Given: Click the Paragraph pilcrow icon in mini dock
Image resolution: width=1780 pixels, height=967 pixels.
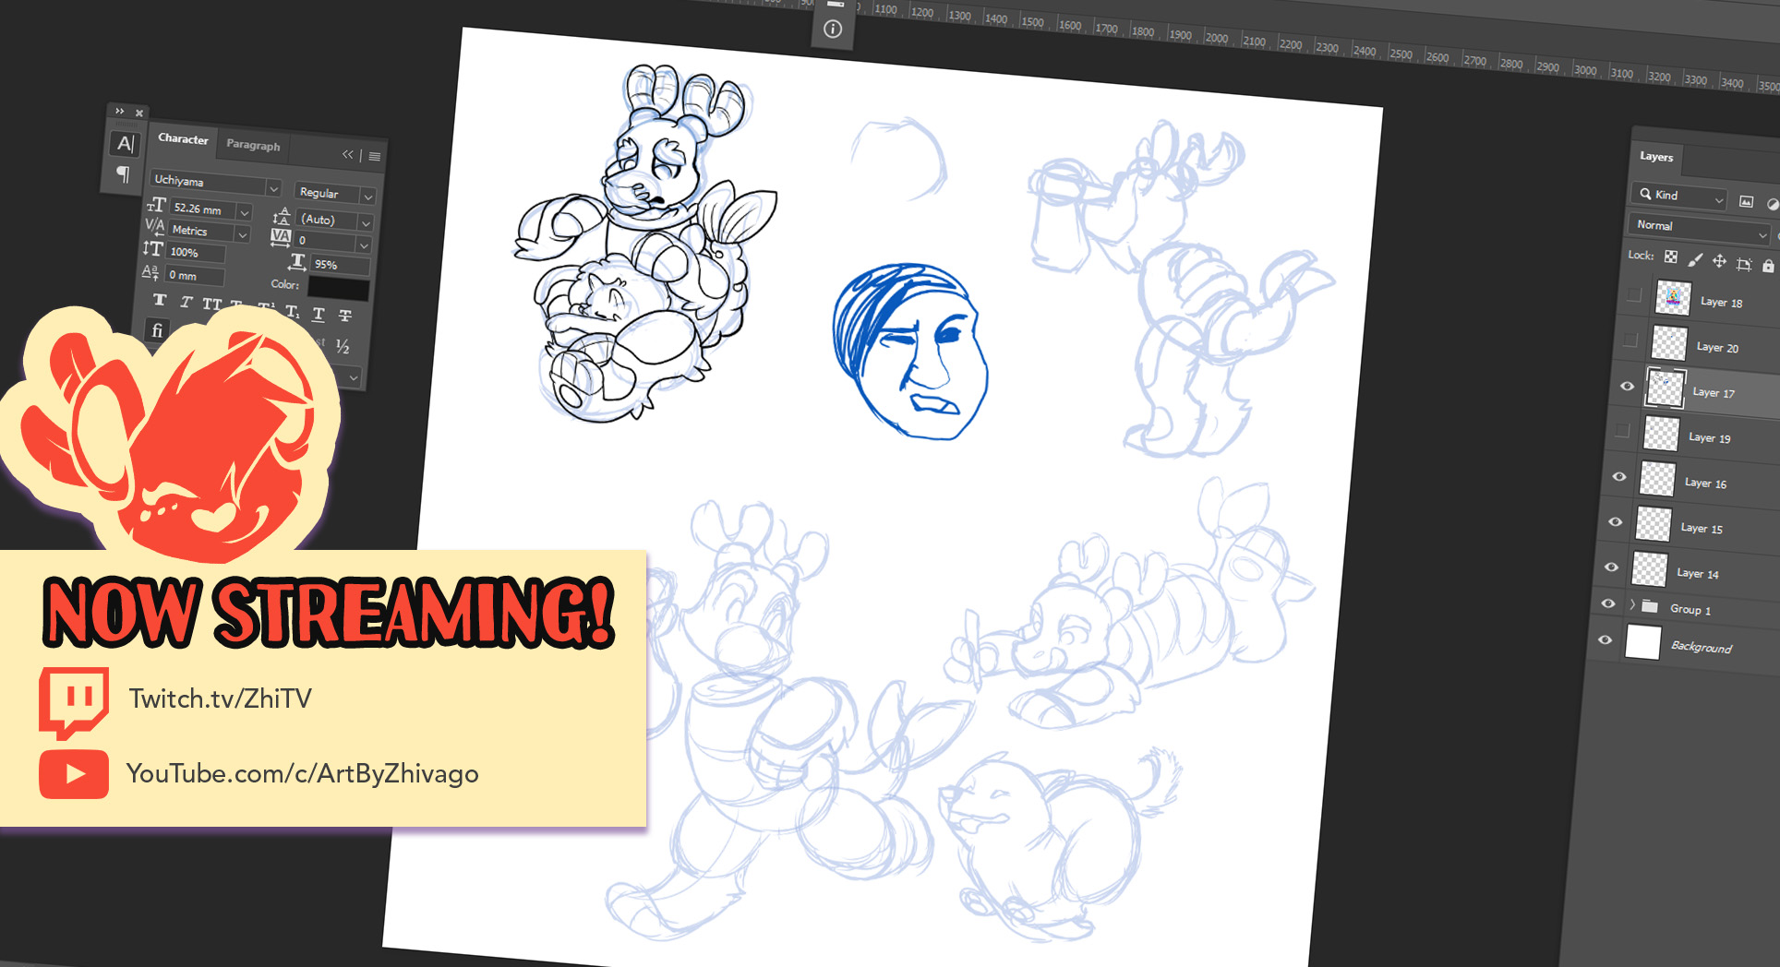Looking at the screenshot, I should coord(123,173).
